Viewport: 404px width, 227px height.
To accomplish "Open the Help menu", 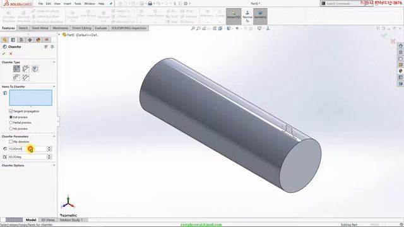I will click(101, 4).
